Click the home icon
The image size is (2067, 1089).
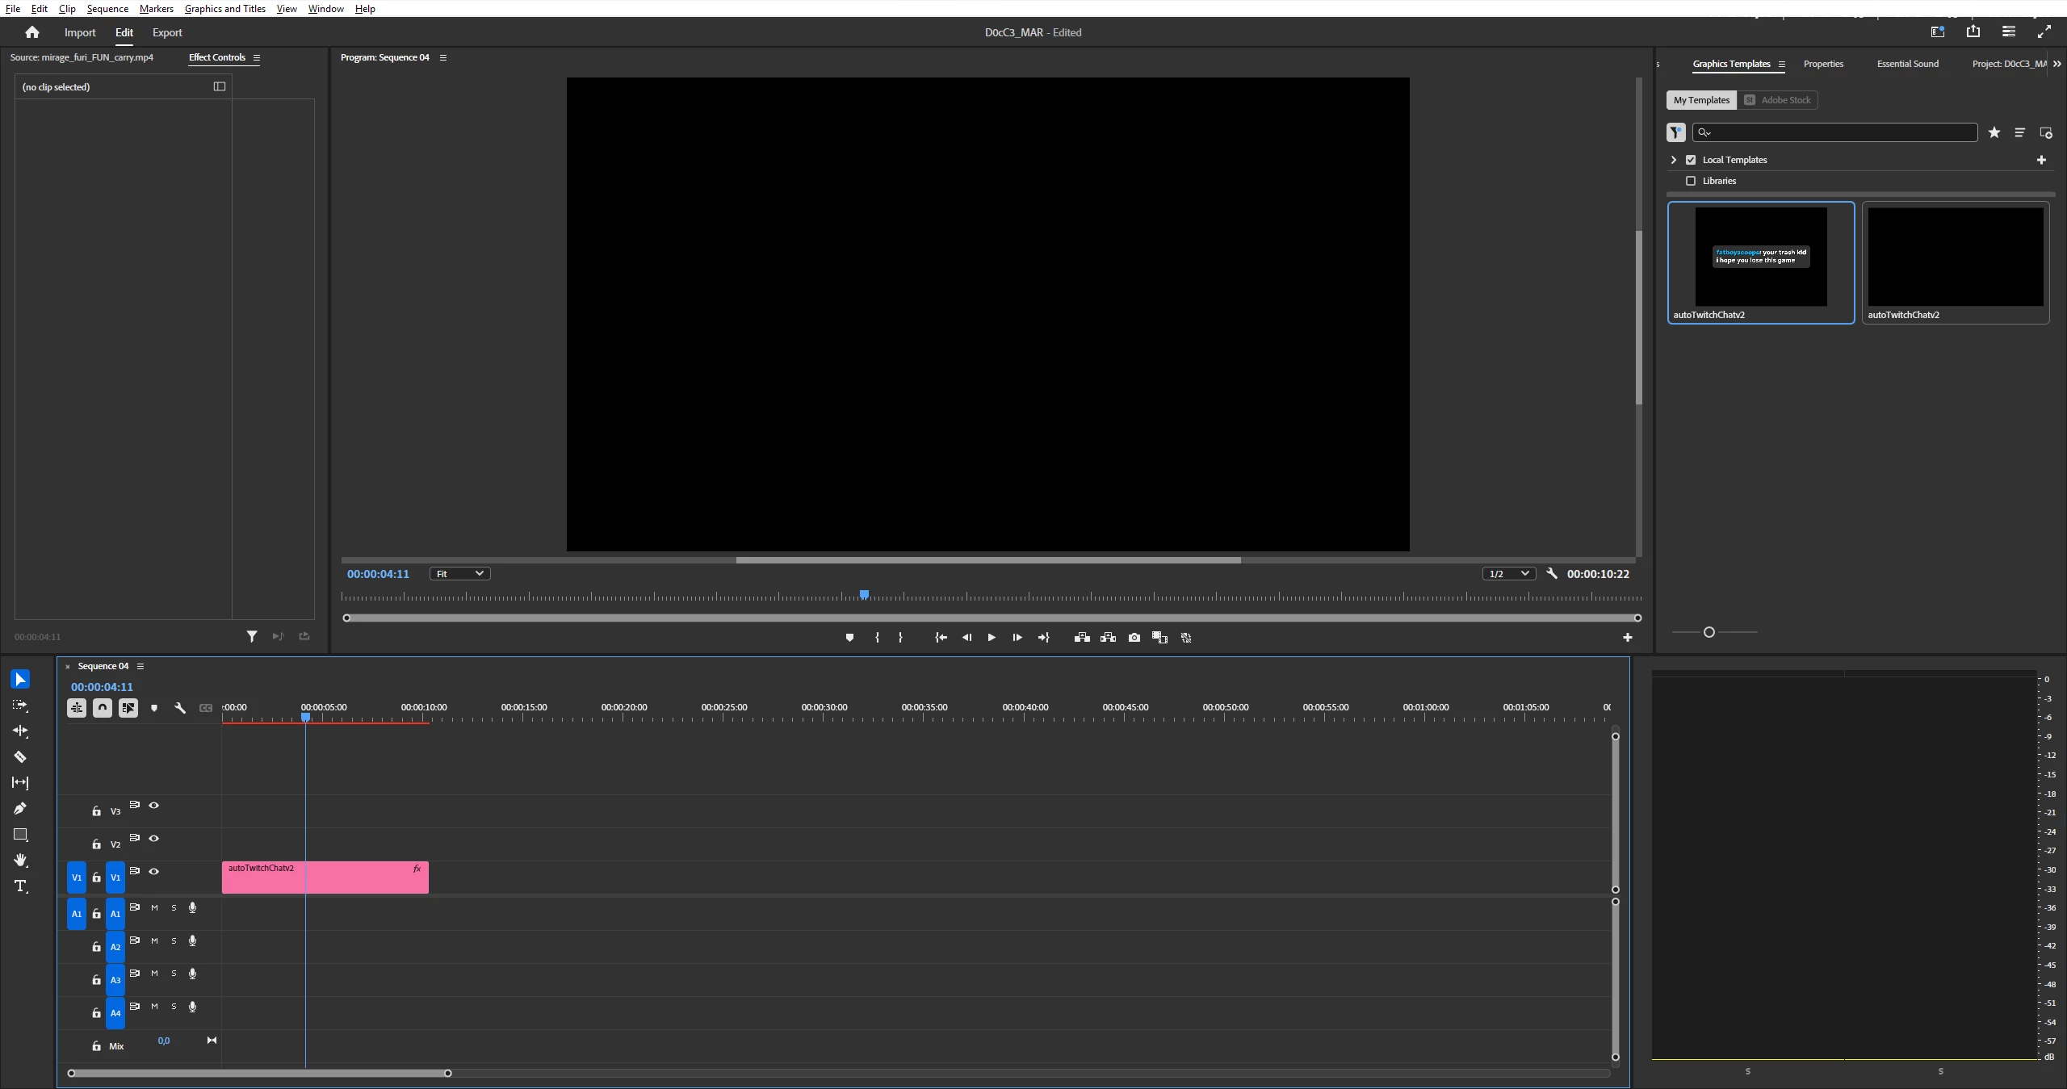click(32, 32)
